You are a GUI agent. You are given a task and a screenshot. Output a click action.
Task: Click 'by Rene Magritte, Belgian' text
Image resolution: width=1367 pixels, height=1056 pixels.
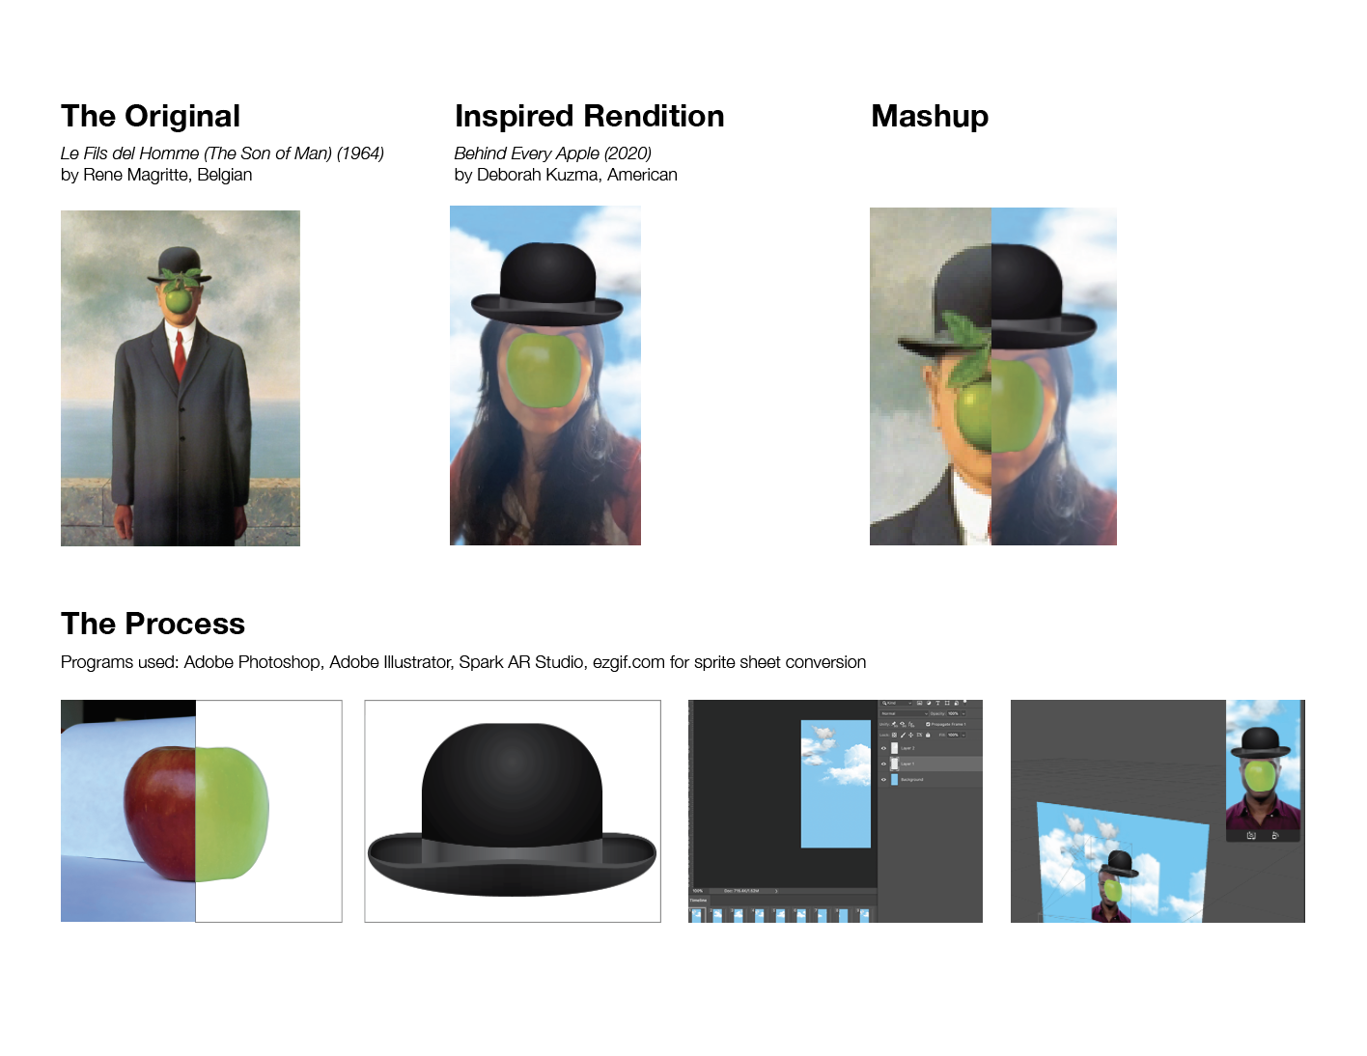point(156,175)
